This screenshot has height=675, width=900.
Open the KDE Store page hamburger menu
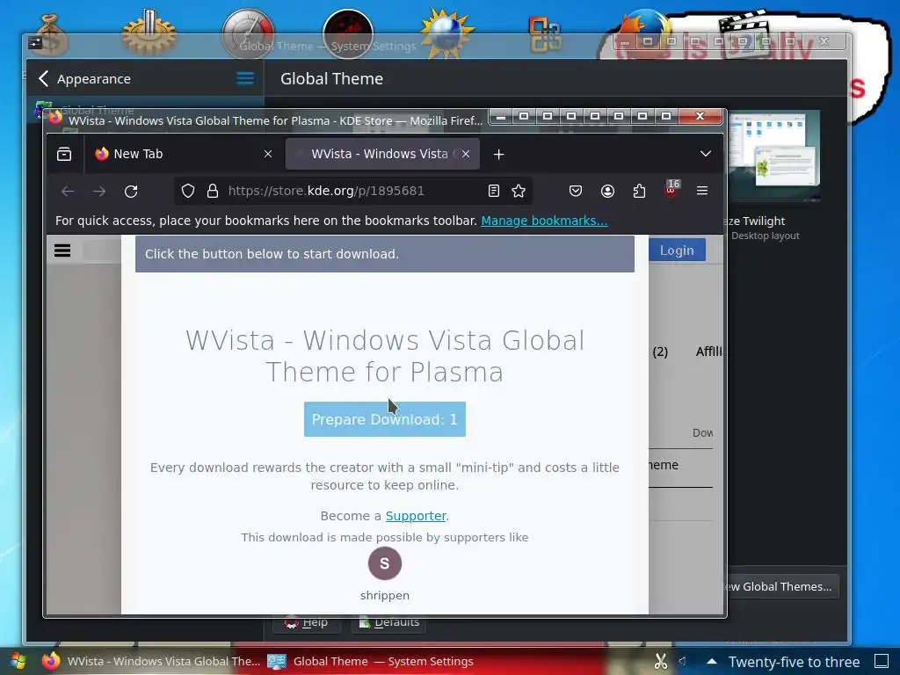62,250
